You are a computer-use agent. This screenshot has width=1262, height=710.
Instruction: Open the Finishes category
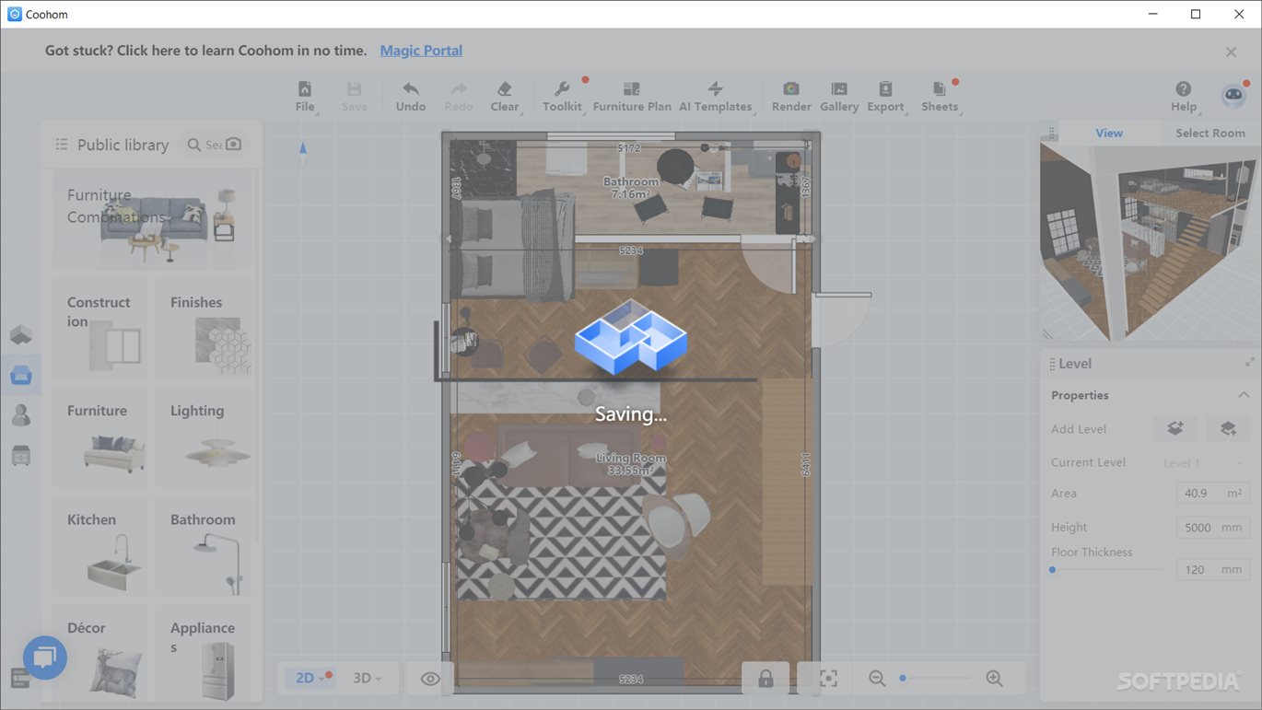[x=204, y=329]
